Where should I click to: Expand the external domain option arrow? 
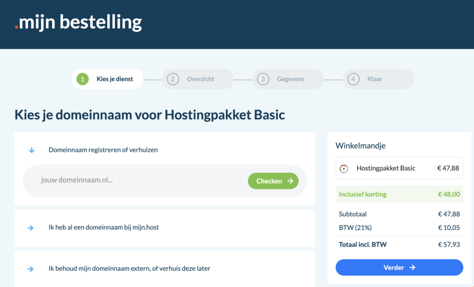(x=31, y=269)
